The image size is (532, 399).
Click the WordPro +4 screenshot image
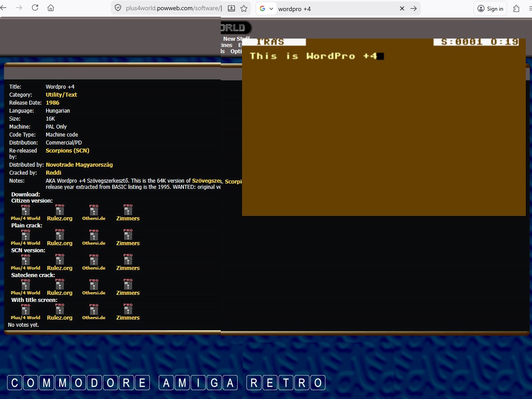(383, 129)
